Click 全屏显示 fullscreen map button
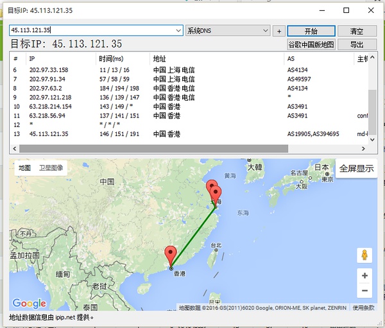 point(356,169)
